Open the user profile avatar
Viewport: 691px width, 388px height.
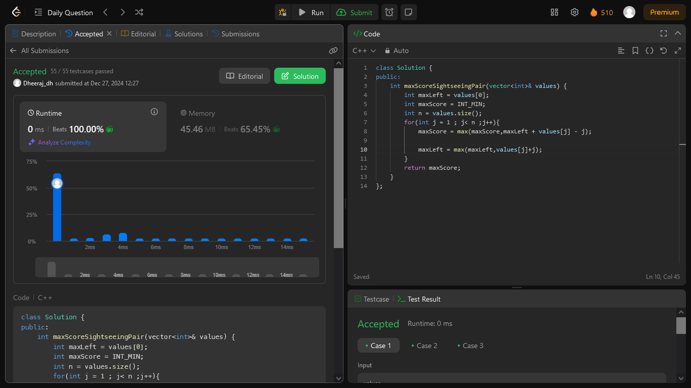629,12
